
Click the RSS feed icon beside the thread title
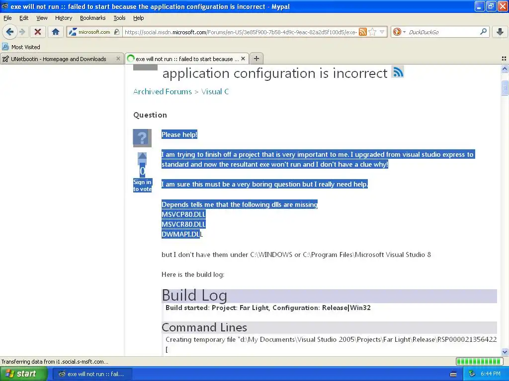[x=398, y=71]
